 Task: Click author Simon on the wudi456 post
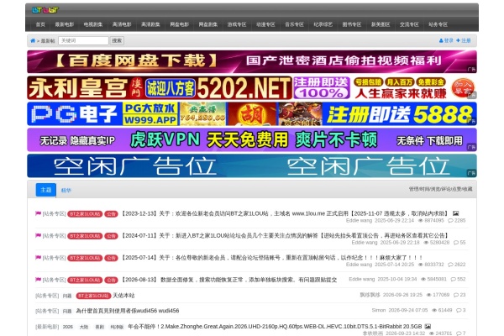coord(379,310)
